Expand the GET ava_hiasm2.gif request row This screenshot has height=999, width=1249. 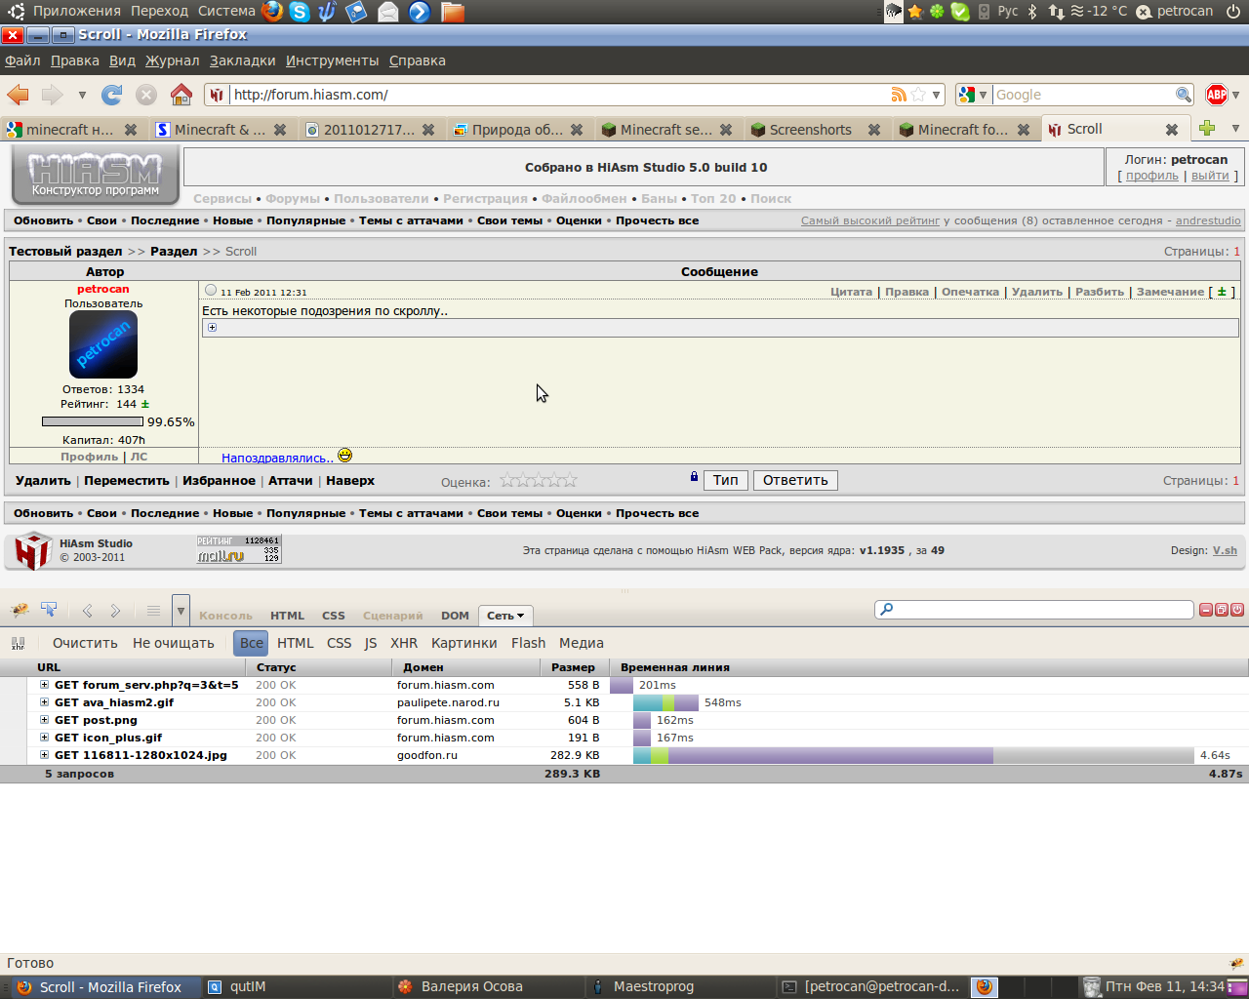44,702
